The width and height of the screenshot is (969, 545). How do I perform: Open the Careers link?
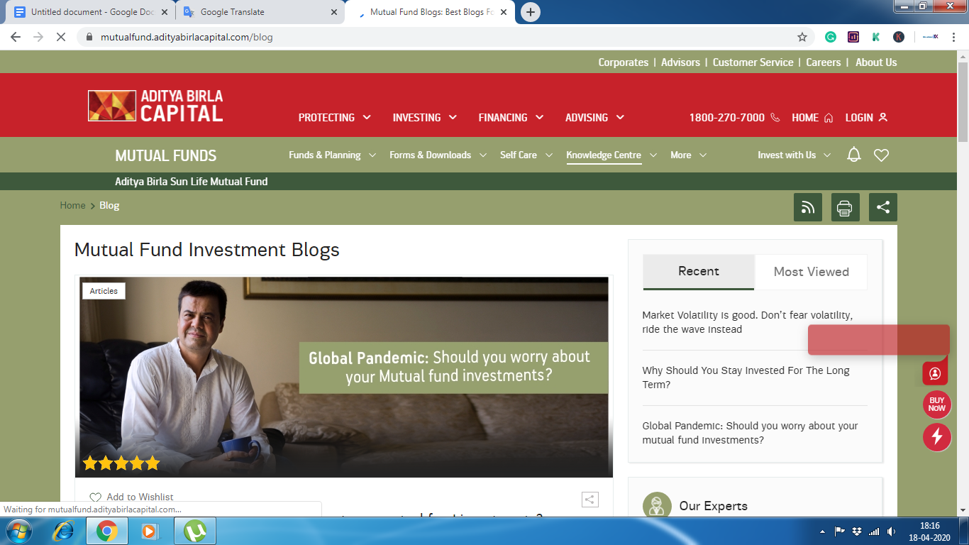823,62
